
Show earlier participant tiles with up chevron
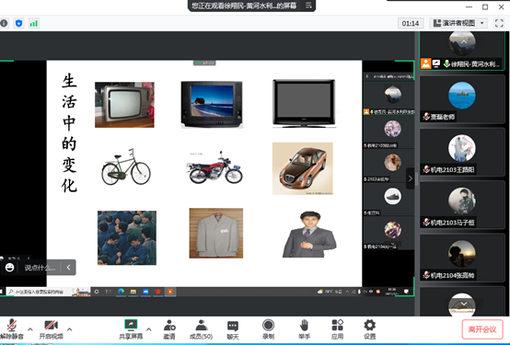point(464,41)
